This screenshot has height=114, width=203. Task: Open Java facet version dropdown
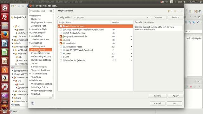[x=131, y=40]
